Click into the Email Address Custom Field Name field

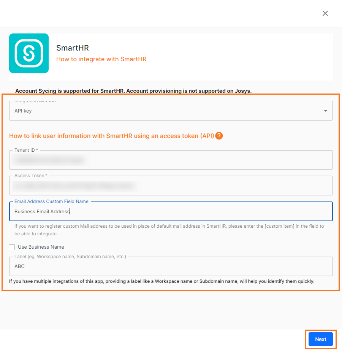(x=171, y=211)
